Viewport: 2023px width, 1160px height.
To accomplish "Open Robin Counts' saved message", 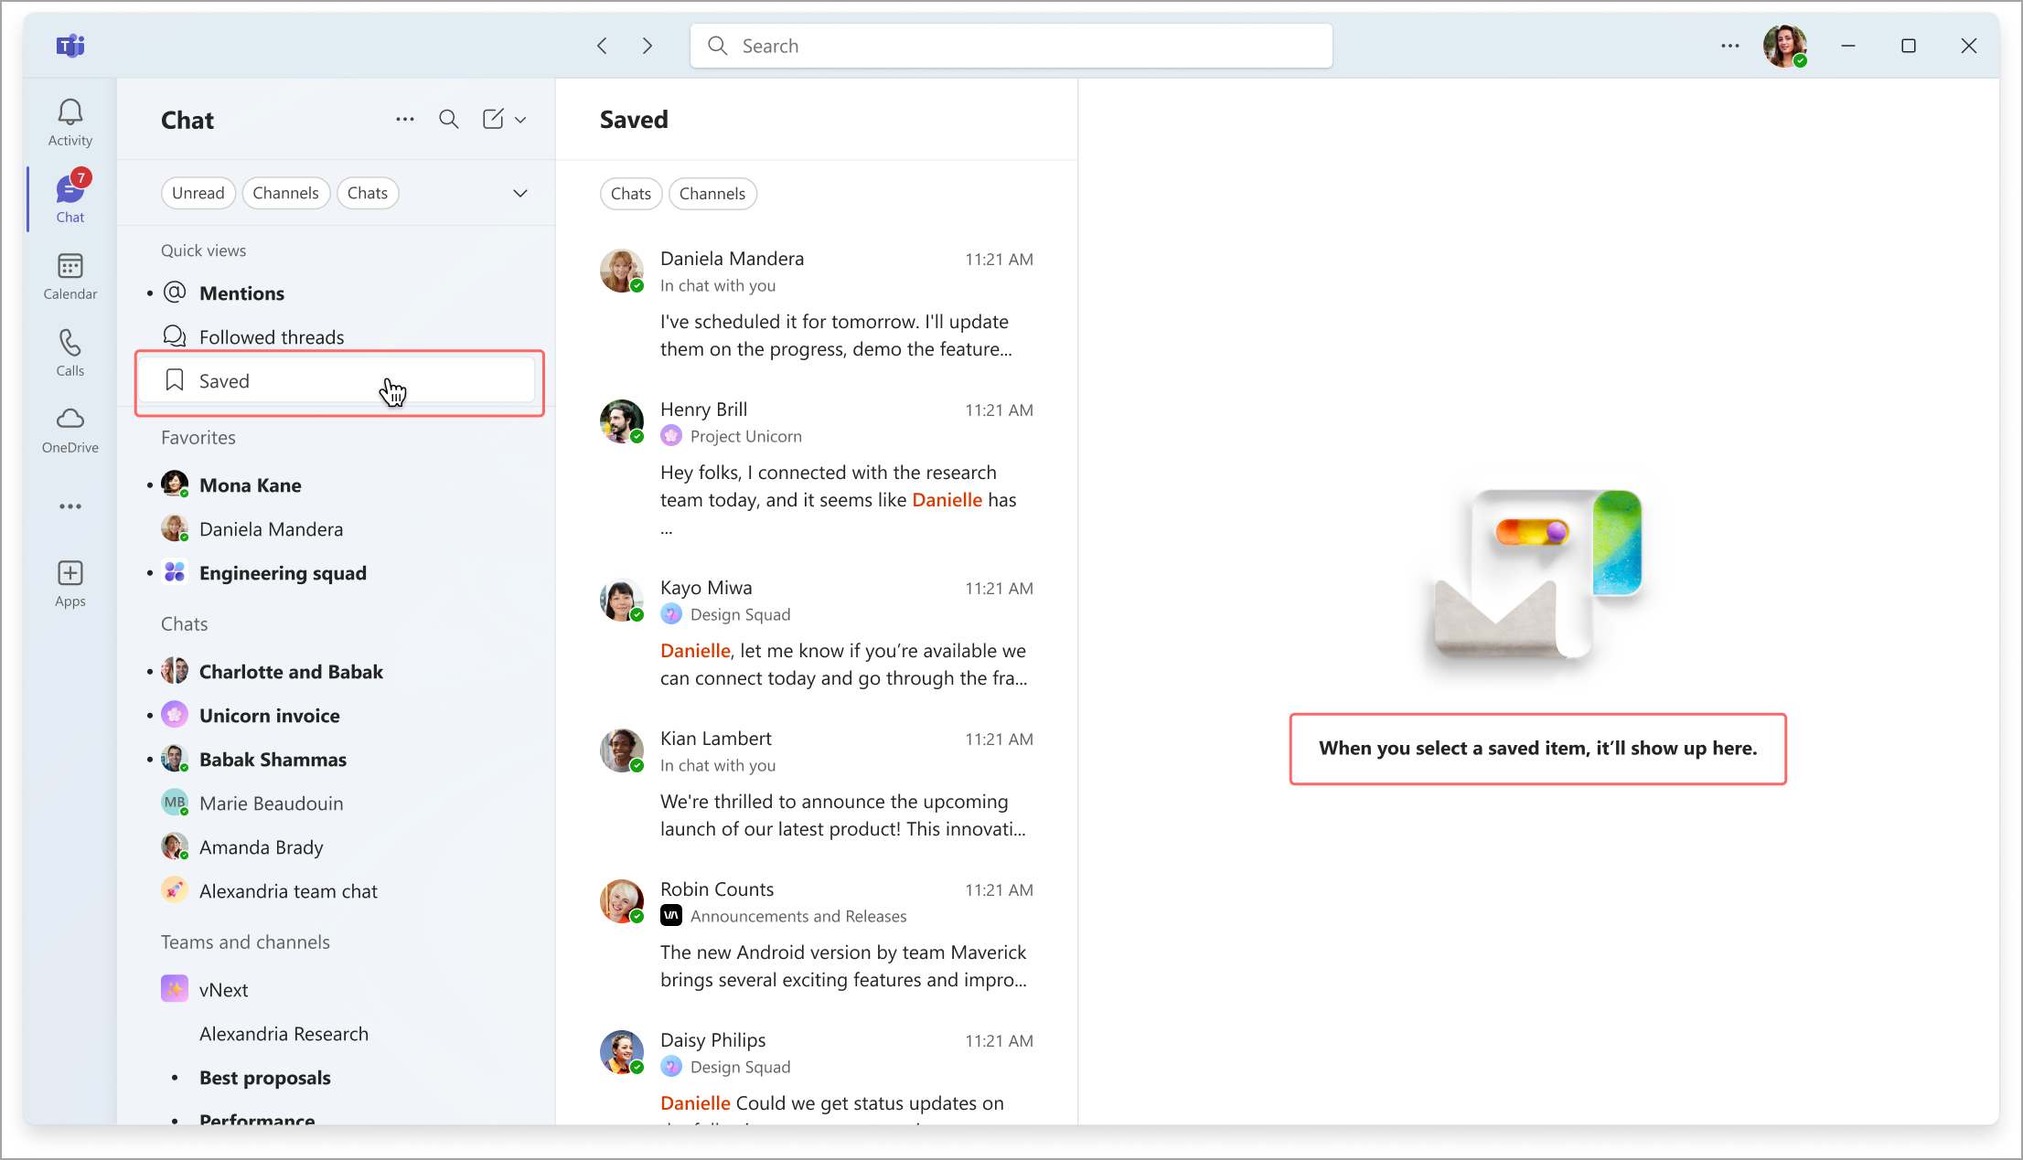I will (817, 934).
